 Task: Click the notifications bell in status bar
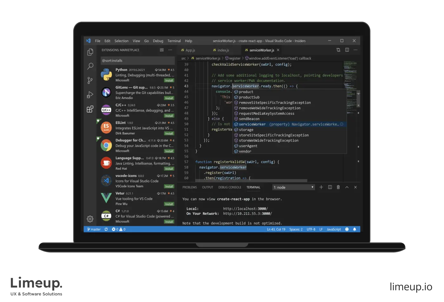coord(355,229)
